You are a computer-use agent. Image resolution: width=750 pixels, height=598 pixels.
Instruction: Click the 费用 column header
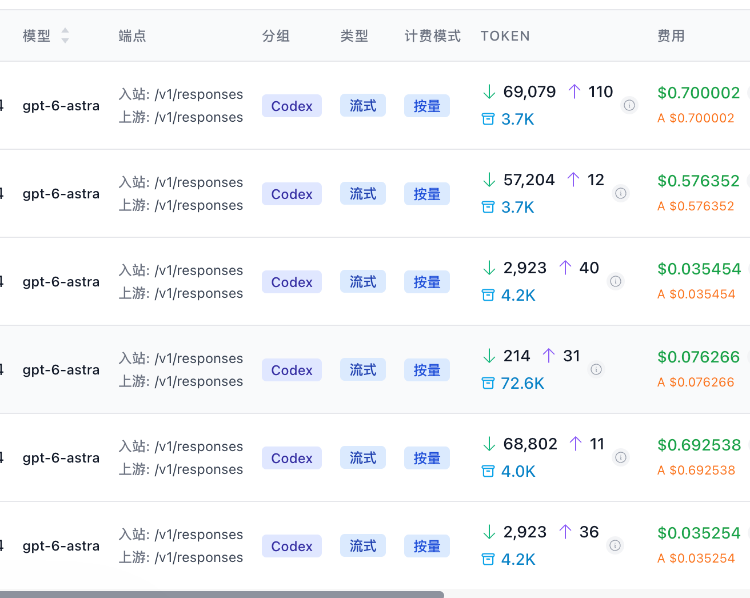(x=671, y=36)
